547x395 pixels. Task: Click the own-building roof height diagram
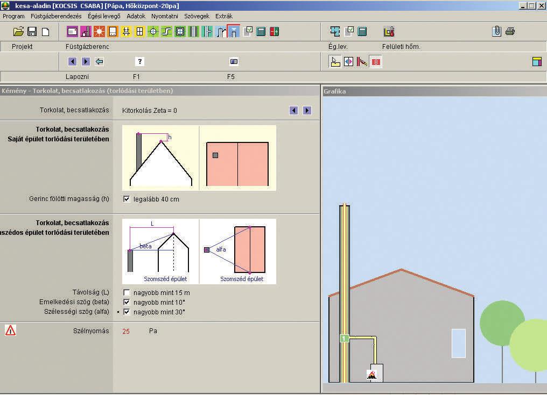tap(160, 158)
